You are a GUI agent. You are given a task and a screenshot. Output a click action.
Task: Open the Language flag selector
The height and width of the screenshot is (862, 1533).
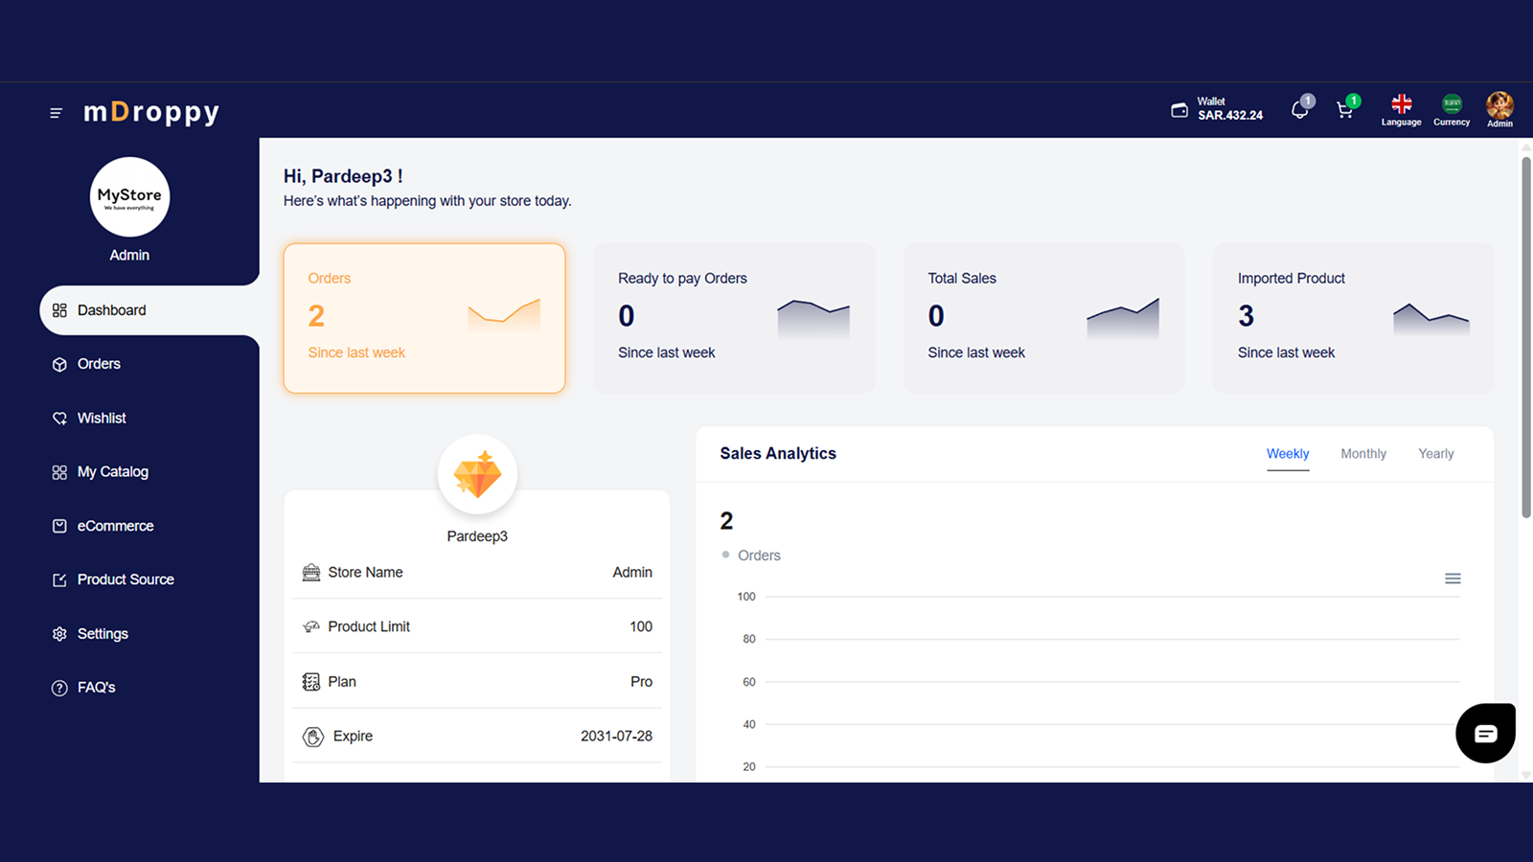click(1401, 110)
